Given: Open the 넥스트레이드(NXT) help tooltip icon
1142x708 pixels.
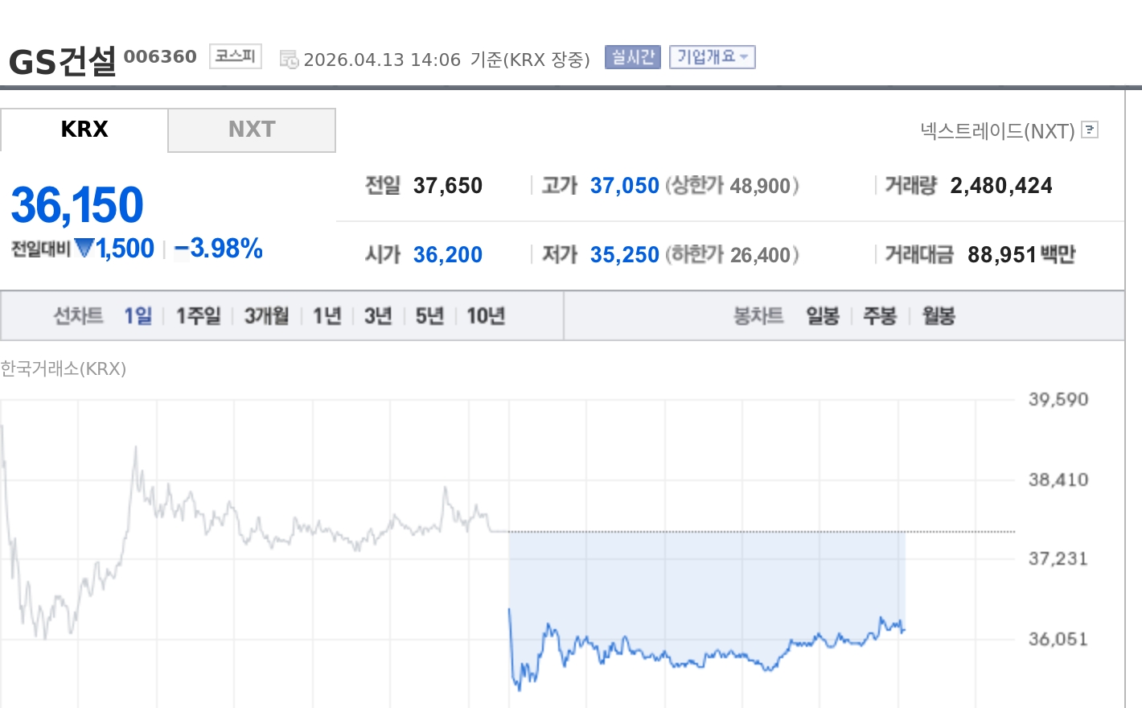Looking at the screenshot, I should tap(1090, 130).
